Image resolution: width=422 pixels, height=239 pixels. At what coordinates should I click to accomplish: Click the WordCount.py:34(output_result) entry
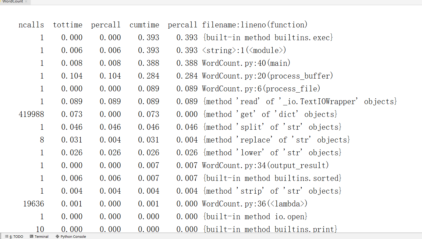point(265,165)
